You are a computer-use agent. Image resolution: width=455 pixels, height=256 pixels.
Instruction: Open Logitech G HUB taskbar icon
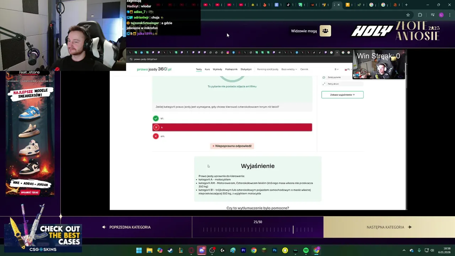click(223, 250)
